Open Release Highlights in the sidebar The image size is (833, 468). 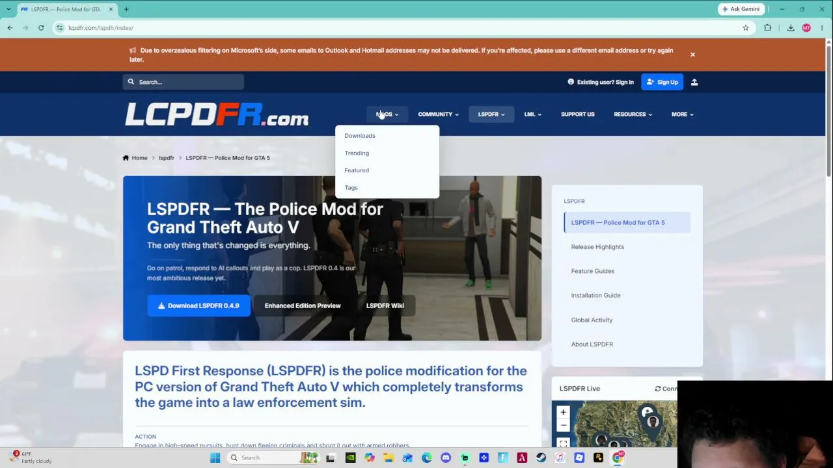click(597, 247)
